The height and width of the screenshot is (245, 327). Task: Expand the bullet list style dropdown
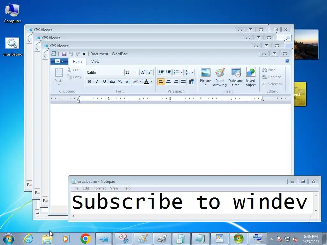(x=181, y=72)
